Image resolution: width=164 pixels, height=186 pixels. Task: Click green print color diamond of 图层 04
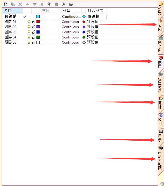(84, 37)
